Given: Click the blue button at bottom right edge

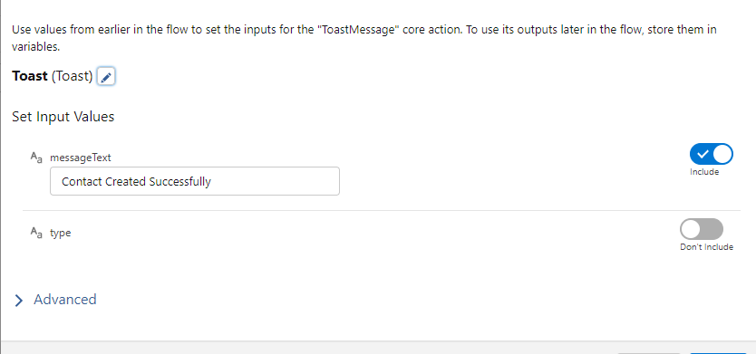Looking at the screenshot, I should coord(719,351).
